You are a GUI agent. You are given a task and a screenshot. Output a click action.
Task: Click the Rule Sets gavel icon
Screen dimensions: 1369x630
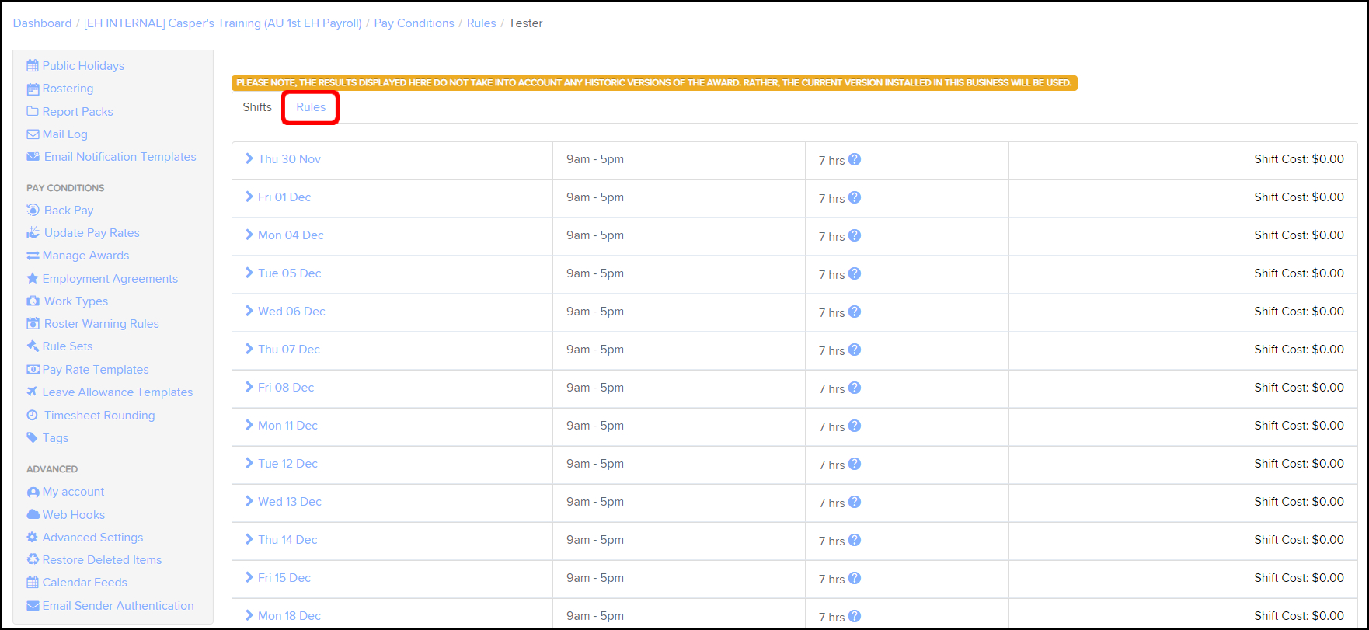tap(33, 346)
